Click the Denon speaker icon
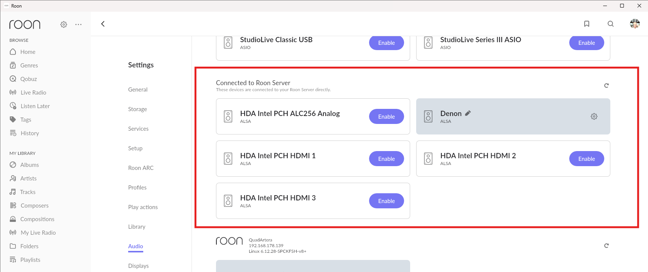Viewport: 648px width, 272px height. click(428, 116)
